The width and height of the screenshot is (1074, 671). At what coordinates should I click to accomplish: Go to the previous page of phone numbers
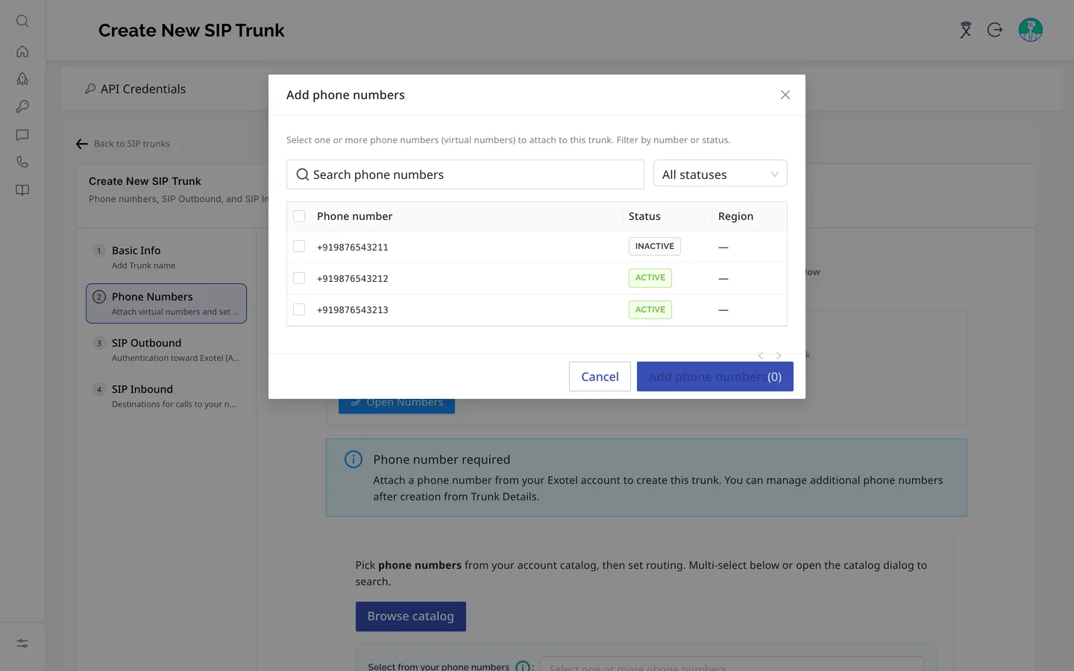(761, 356)
